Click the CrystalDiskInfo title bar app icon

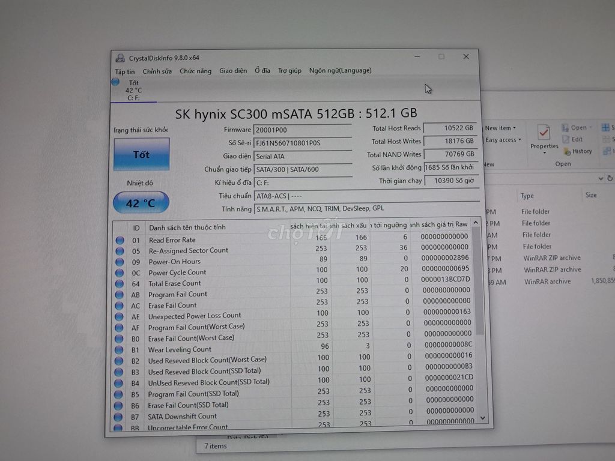click(120, 58)
